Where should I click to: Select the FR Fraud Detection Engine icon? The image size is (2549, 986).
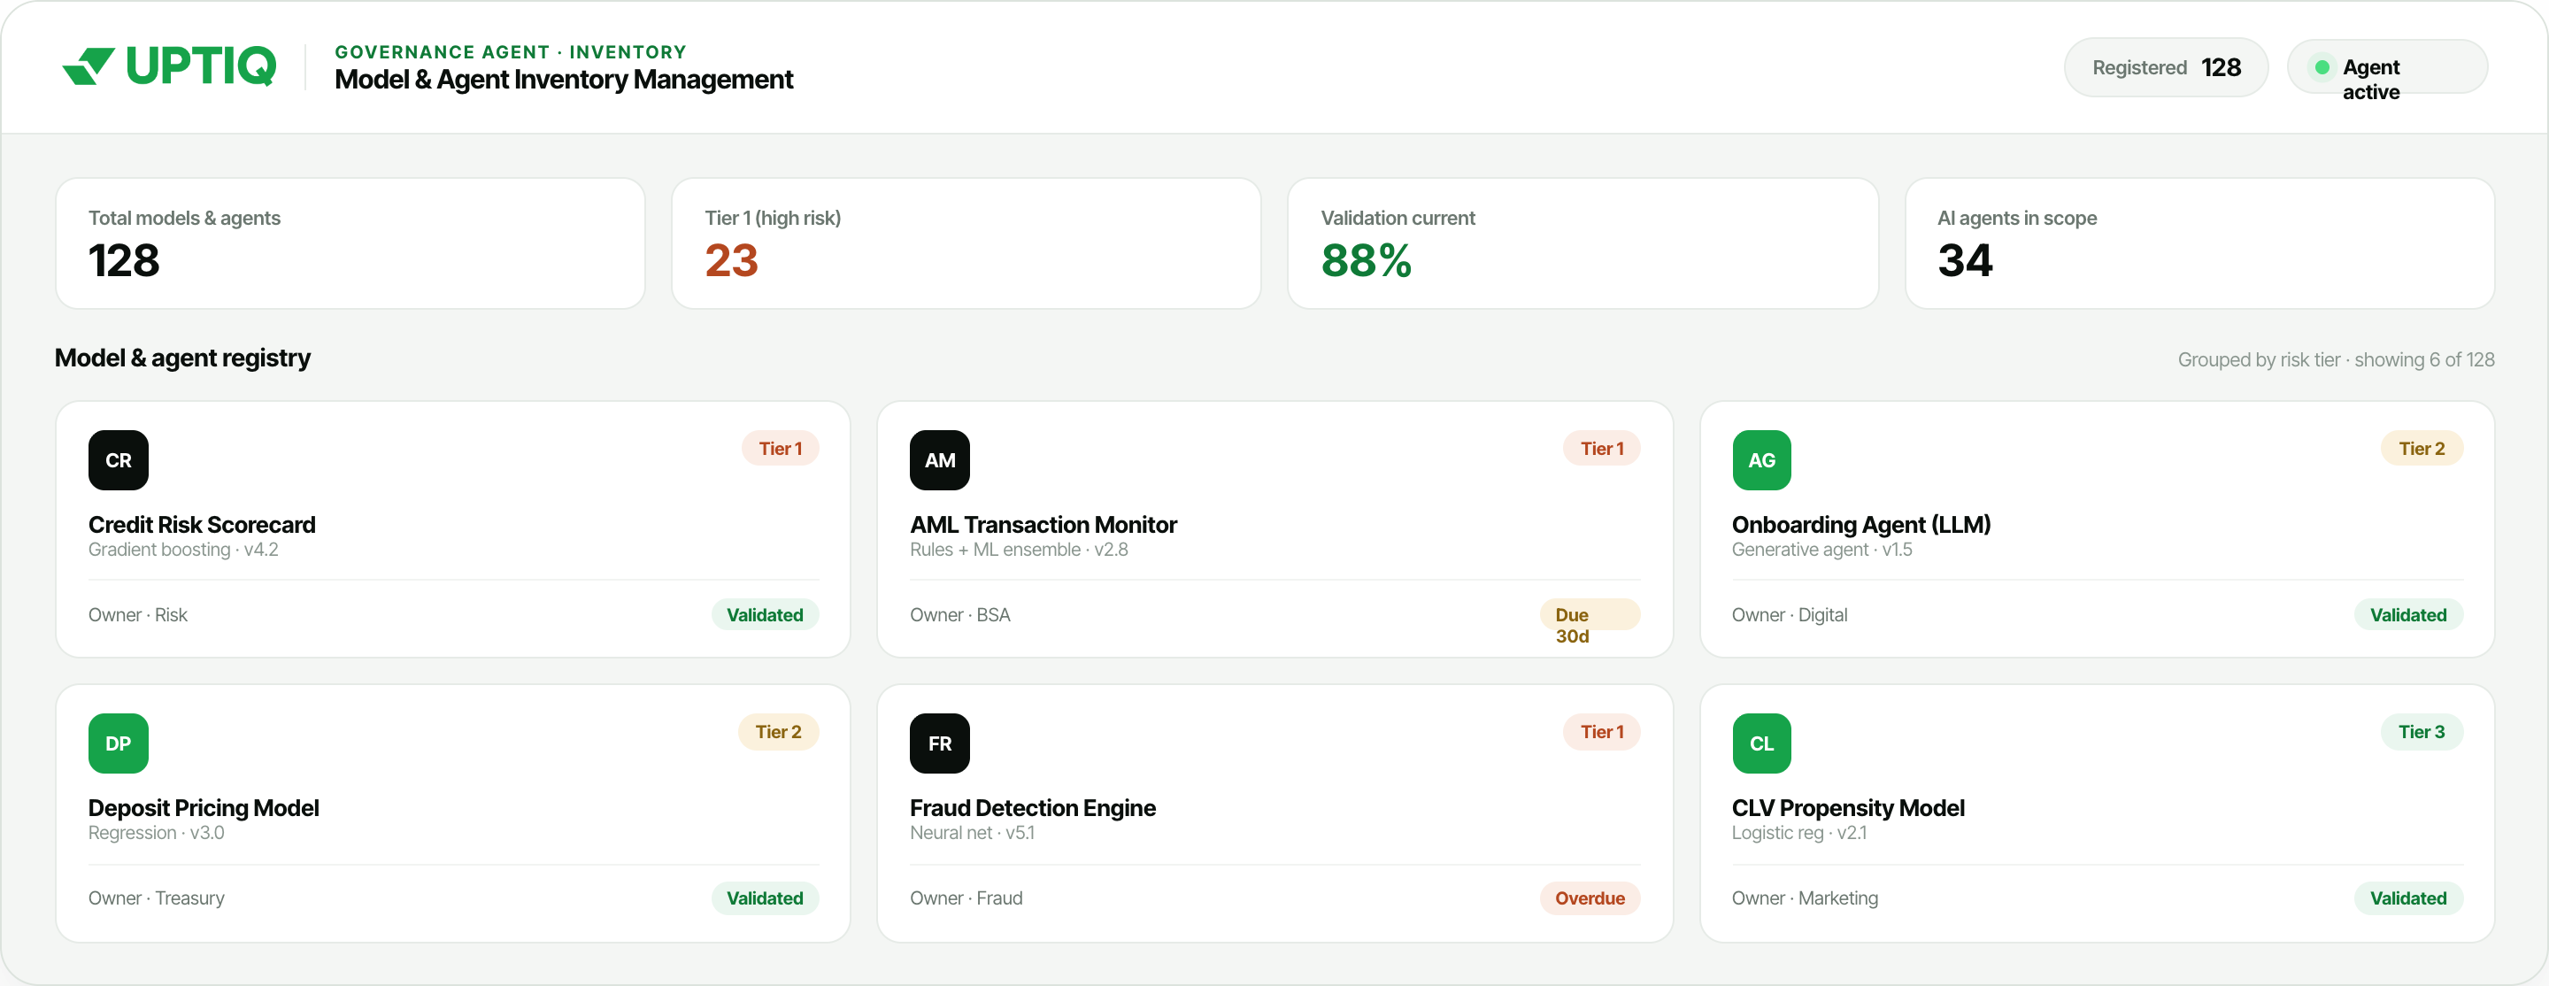coord(940,743)
